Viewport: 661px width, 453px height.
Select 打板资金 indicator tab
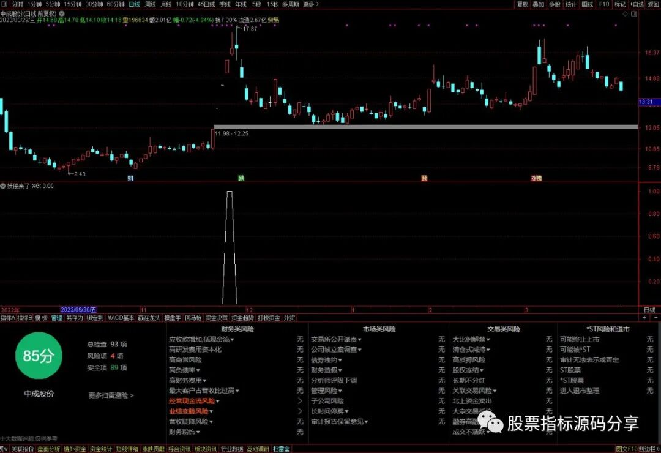coord(269,318)
